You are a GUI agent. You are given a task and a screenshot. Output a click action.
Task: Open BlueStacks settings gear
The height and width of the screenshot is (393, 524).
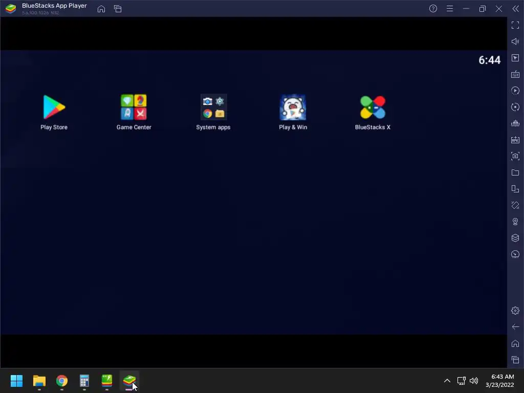pyautogui.click(x=515, y=311)
